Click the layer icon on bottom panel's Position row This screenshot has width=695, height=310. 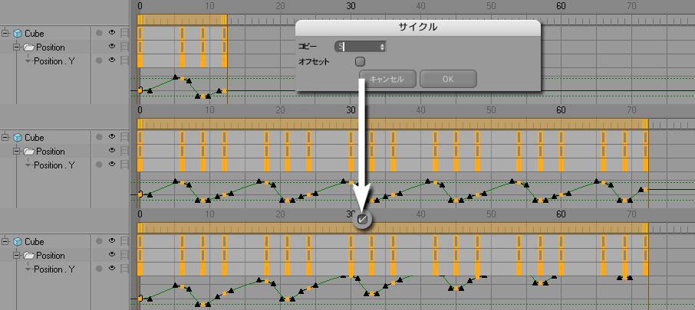[x=124, y=255]
